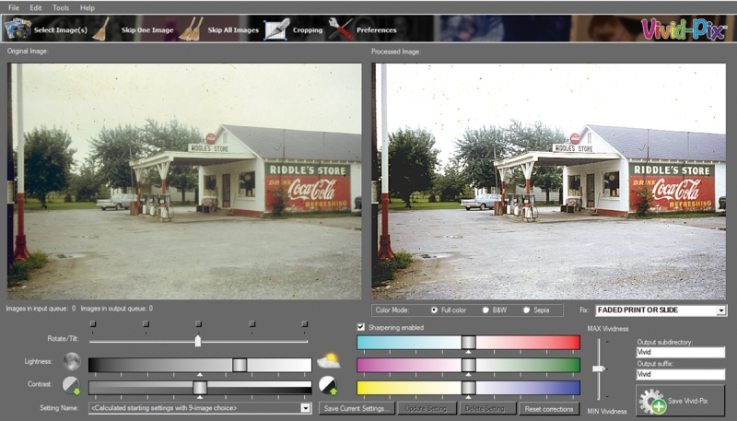This screenshot has width=737, height=421.
Task: Click the MIN Vividness label
Action: [607, 411]
